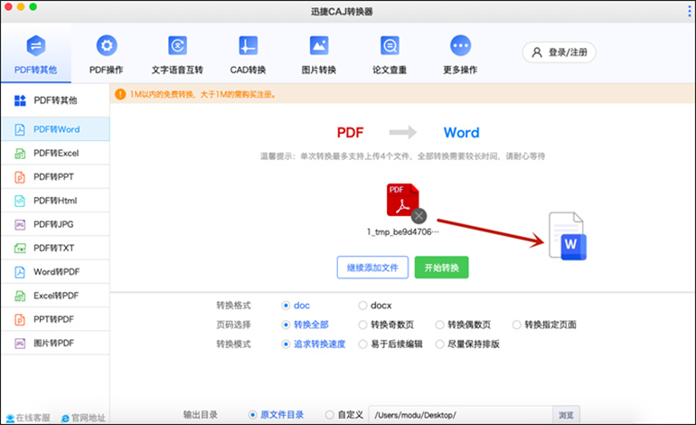The image size is (696, 425).
Task: Open Word转PDF in the sidebar
Action: [55, 272]
